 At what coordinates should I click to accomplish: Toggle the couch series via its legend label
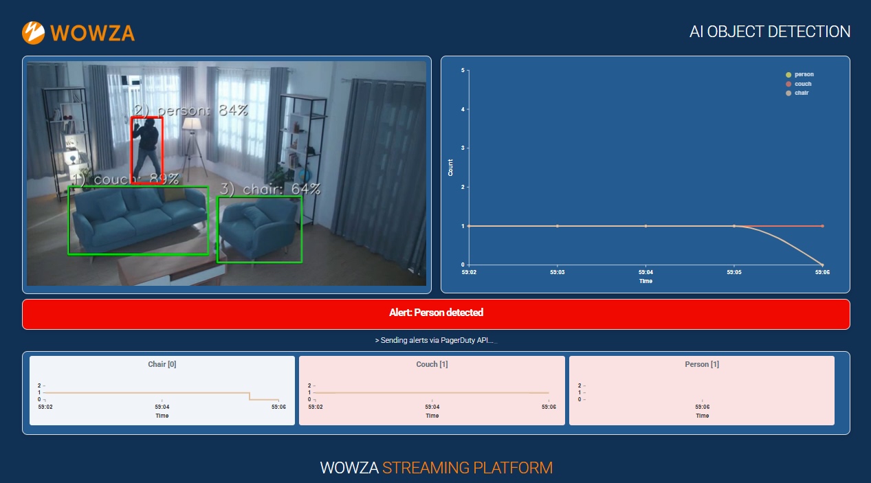[803, 84]
